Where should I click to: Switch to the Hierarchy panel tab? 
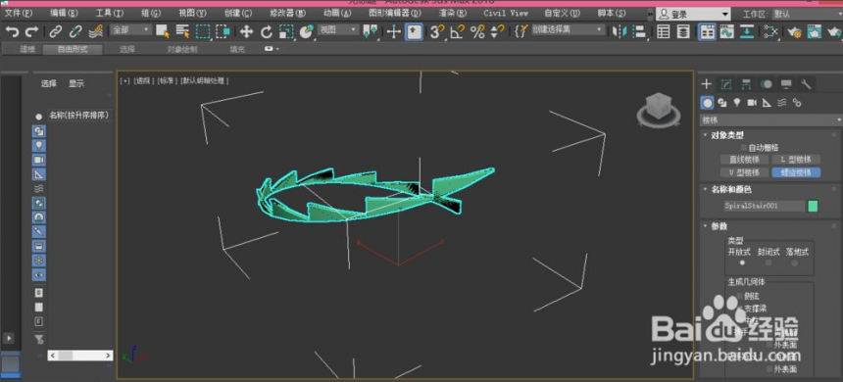tap(746, 84)
